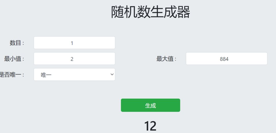This screenshot has height=133, width=276.
Task: Click the 唯一 text inside the select box
Action: pyautogui.click(x=46, y=75)
